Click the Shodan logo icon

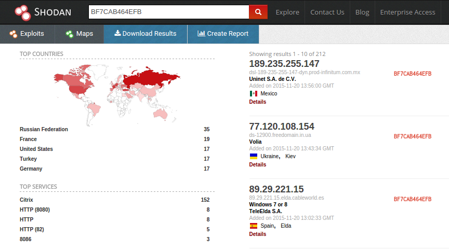pos(23,12)
